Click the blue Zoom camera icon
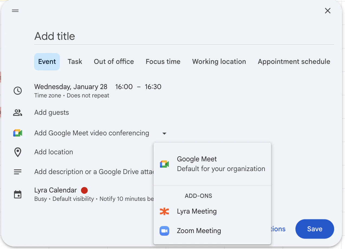 (164, 231)
